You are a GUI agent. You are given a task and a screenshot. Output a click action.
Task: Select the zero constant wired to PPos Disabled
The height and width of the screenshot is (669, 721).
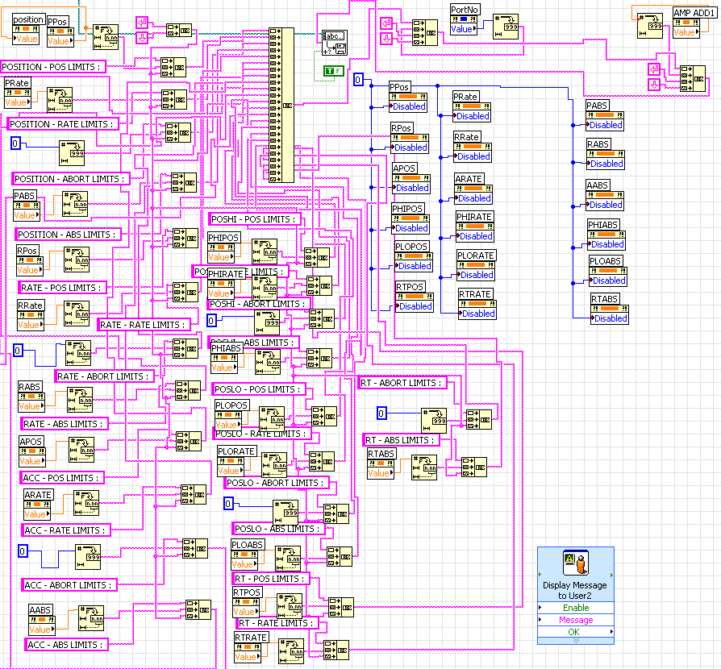click(x=358, y=80)
